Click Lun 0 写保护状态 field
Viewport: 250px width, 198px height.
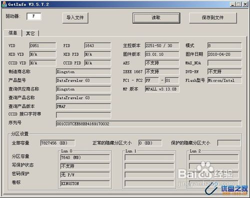pos(85,166)
